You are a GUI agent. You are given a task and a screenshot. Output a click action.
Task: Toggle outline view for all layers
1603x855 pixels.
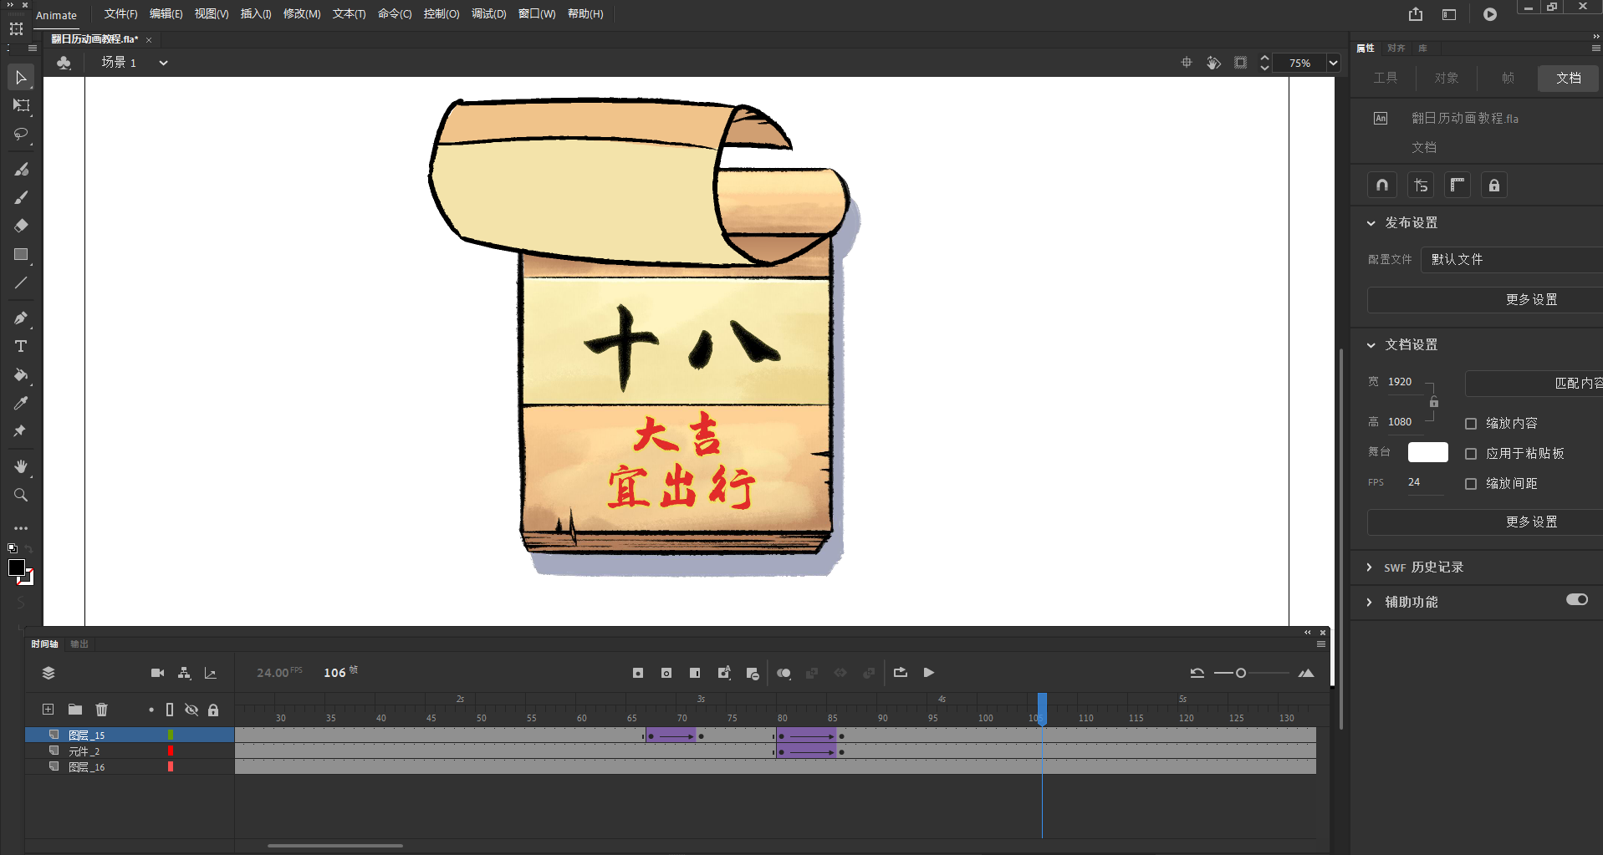tap(170, 710)
